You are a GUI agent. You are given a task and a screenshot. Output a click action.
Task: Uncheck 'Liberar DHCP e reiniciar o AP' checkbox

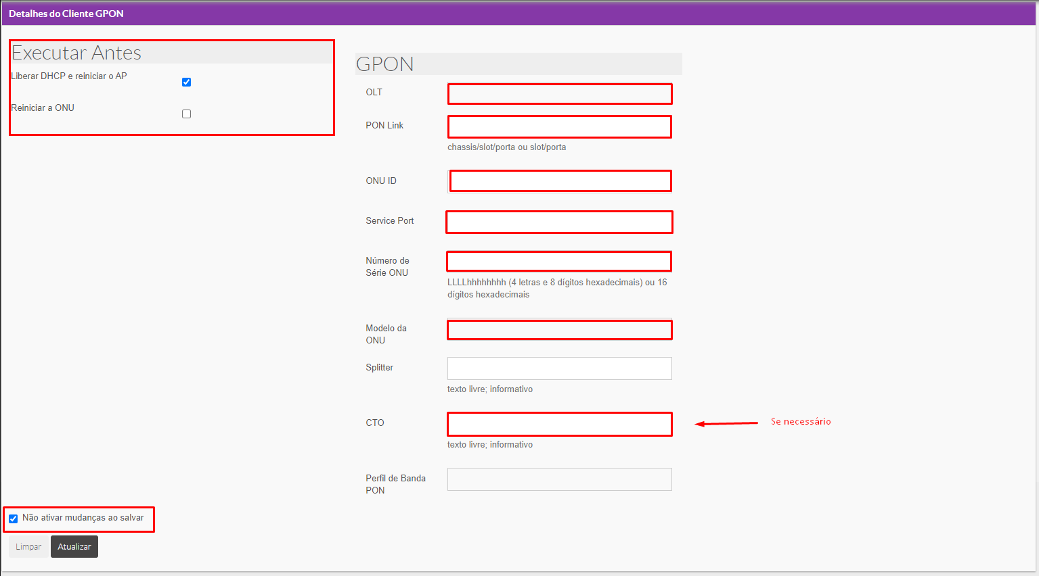(x=186, y=82)
